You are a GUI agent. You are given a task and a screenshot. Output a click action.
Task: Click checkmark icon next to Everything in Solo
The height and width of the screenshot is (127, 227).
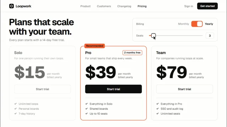87,104
